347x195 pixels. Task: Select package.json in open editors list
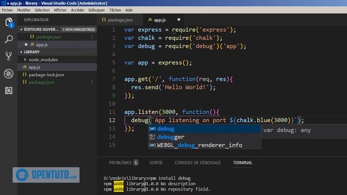pyautogui.click(x=57, y=37)
